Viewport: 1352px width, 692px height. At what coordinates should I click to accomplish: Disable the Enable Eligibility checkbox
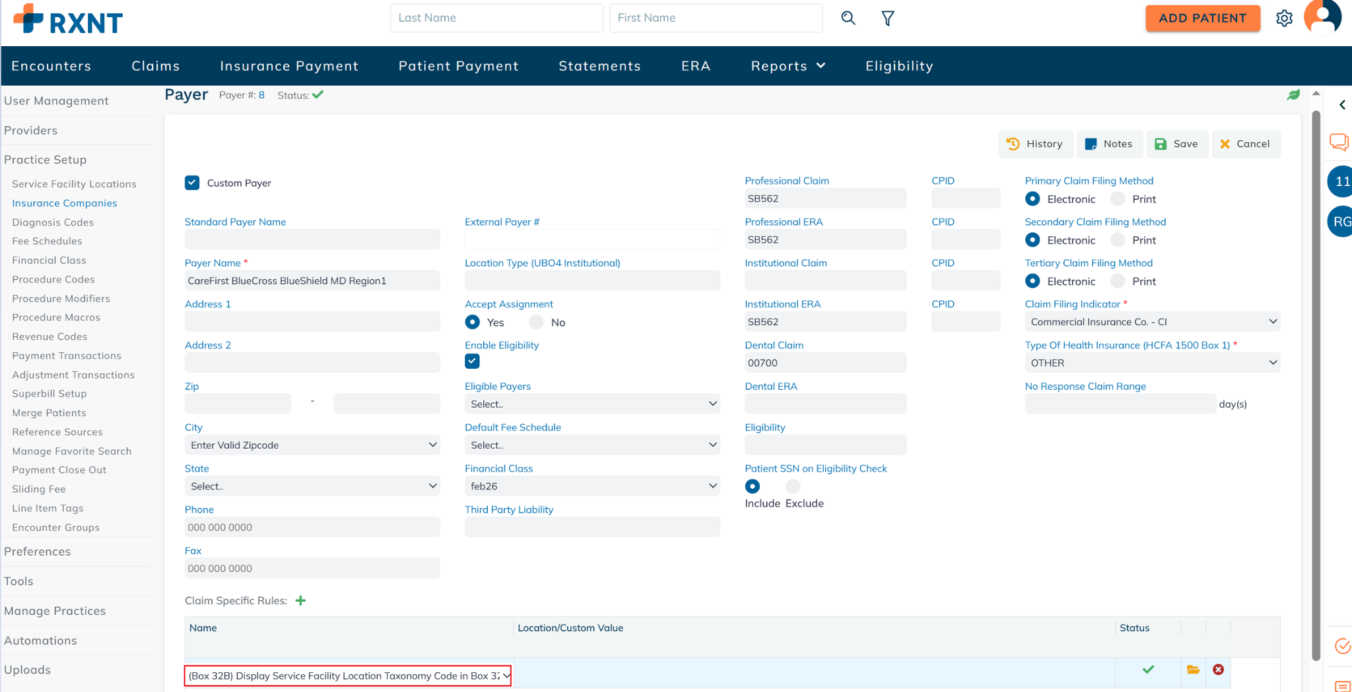point(472,361)
